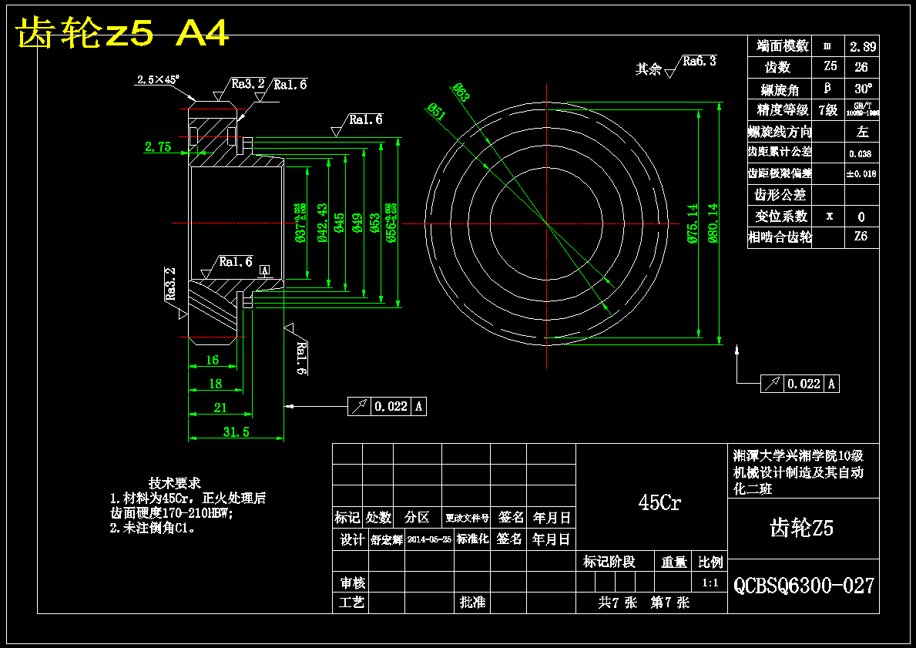The image size is (916, 648).
Task: Click the 'Ø63' diameter label
Action: pyautogui.click(x=461, y=93)
